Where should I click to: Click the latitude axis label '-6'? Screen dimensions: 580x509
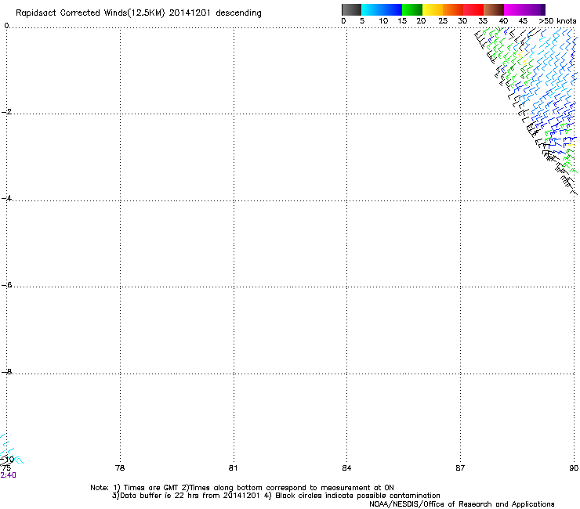[6, 284]
